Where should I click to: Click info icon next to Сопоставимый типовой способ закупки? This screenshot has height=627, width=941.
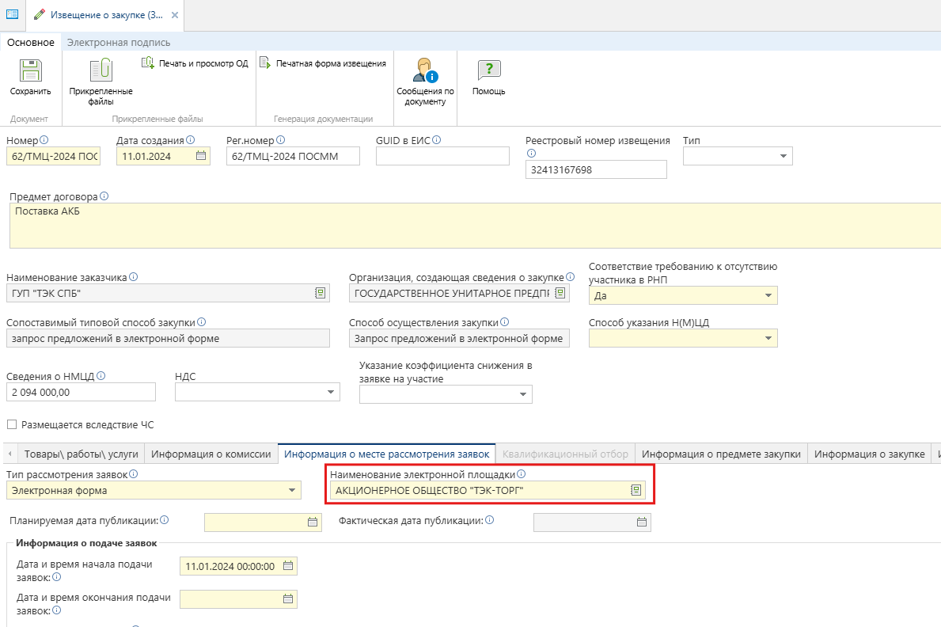pyautogui.click(x=202, y=322)
